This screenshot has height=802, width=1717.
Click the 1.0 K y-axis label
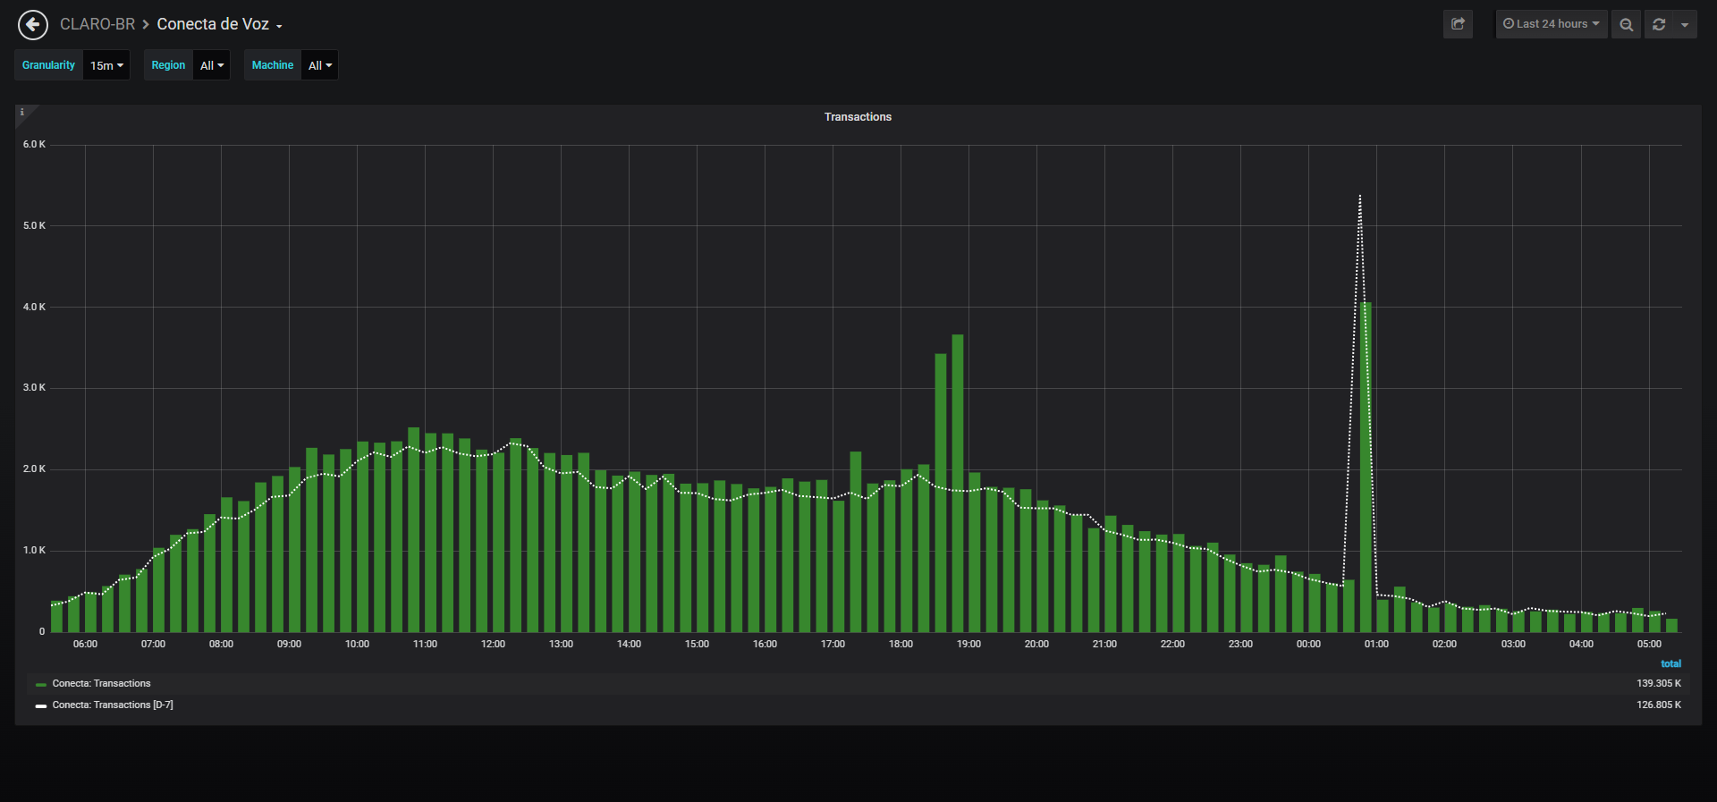click(x=34, y=550)
